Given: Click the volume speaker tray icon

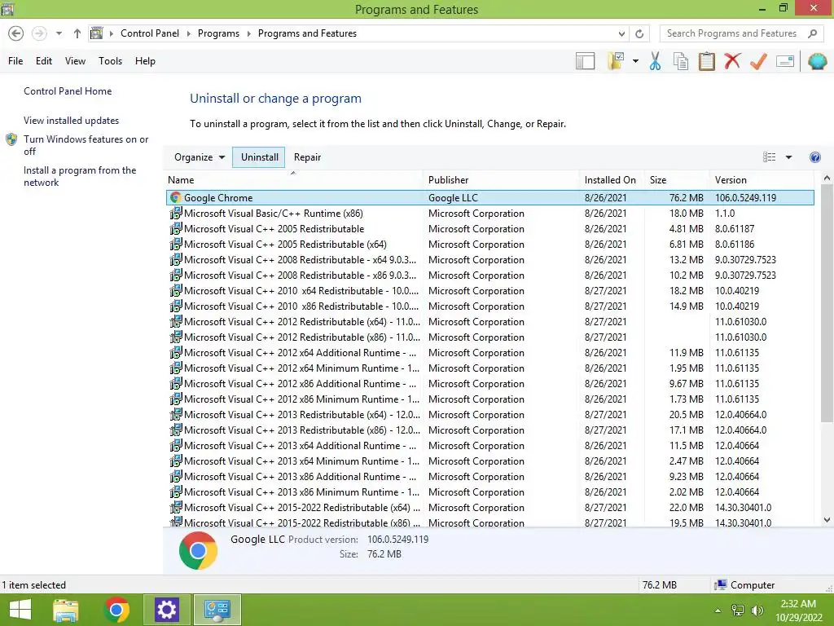Looking at the screenshot, I should coord(757,611).
